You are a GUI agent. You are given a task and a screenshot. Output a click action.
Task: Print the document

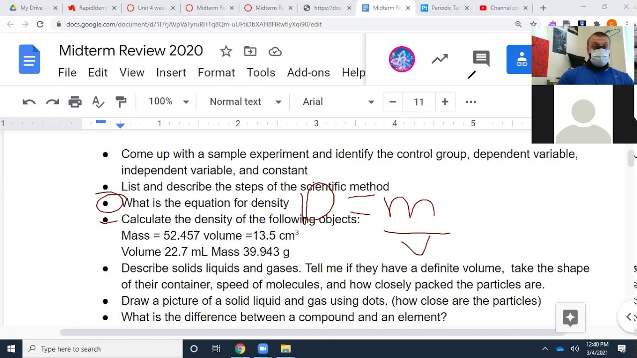point(75,102)
